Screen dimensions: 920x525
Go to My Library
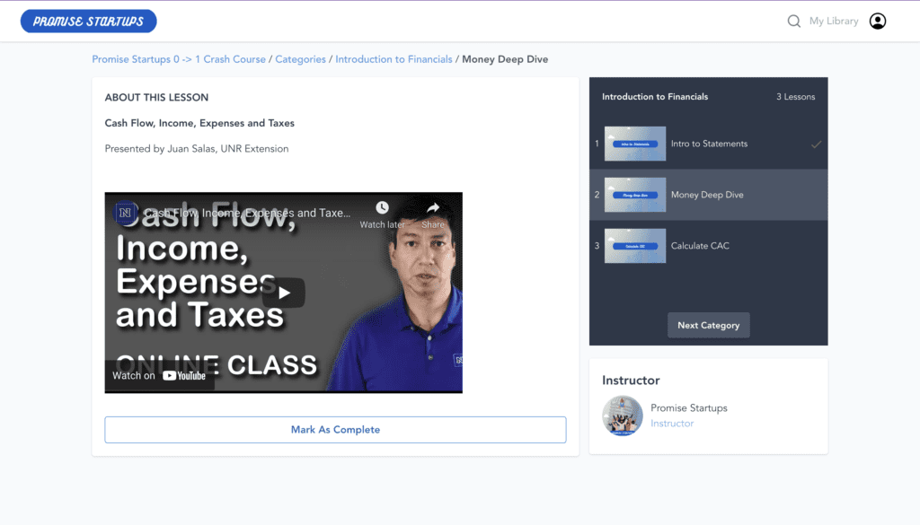point(834,22)
